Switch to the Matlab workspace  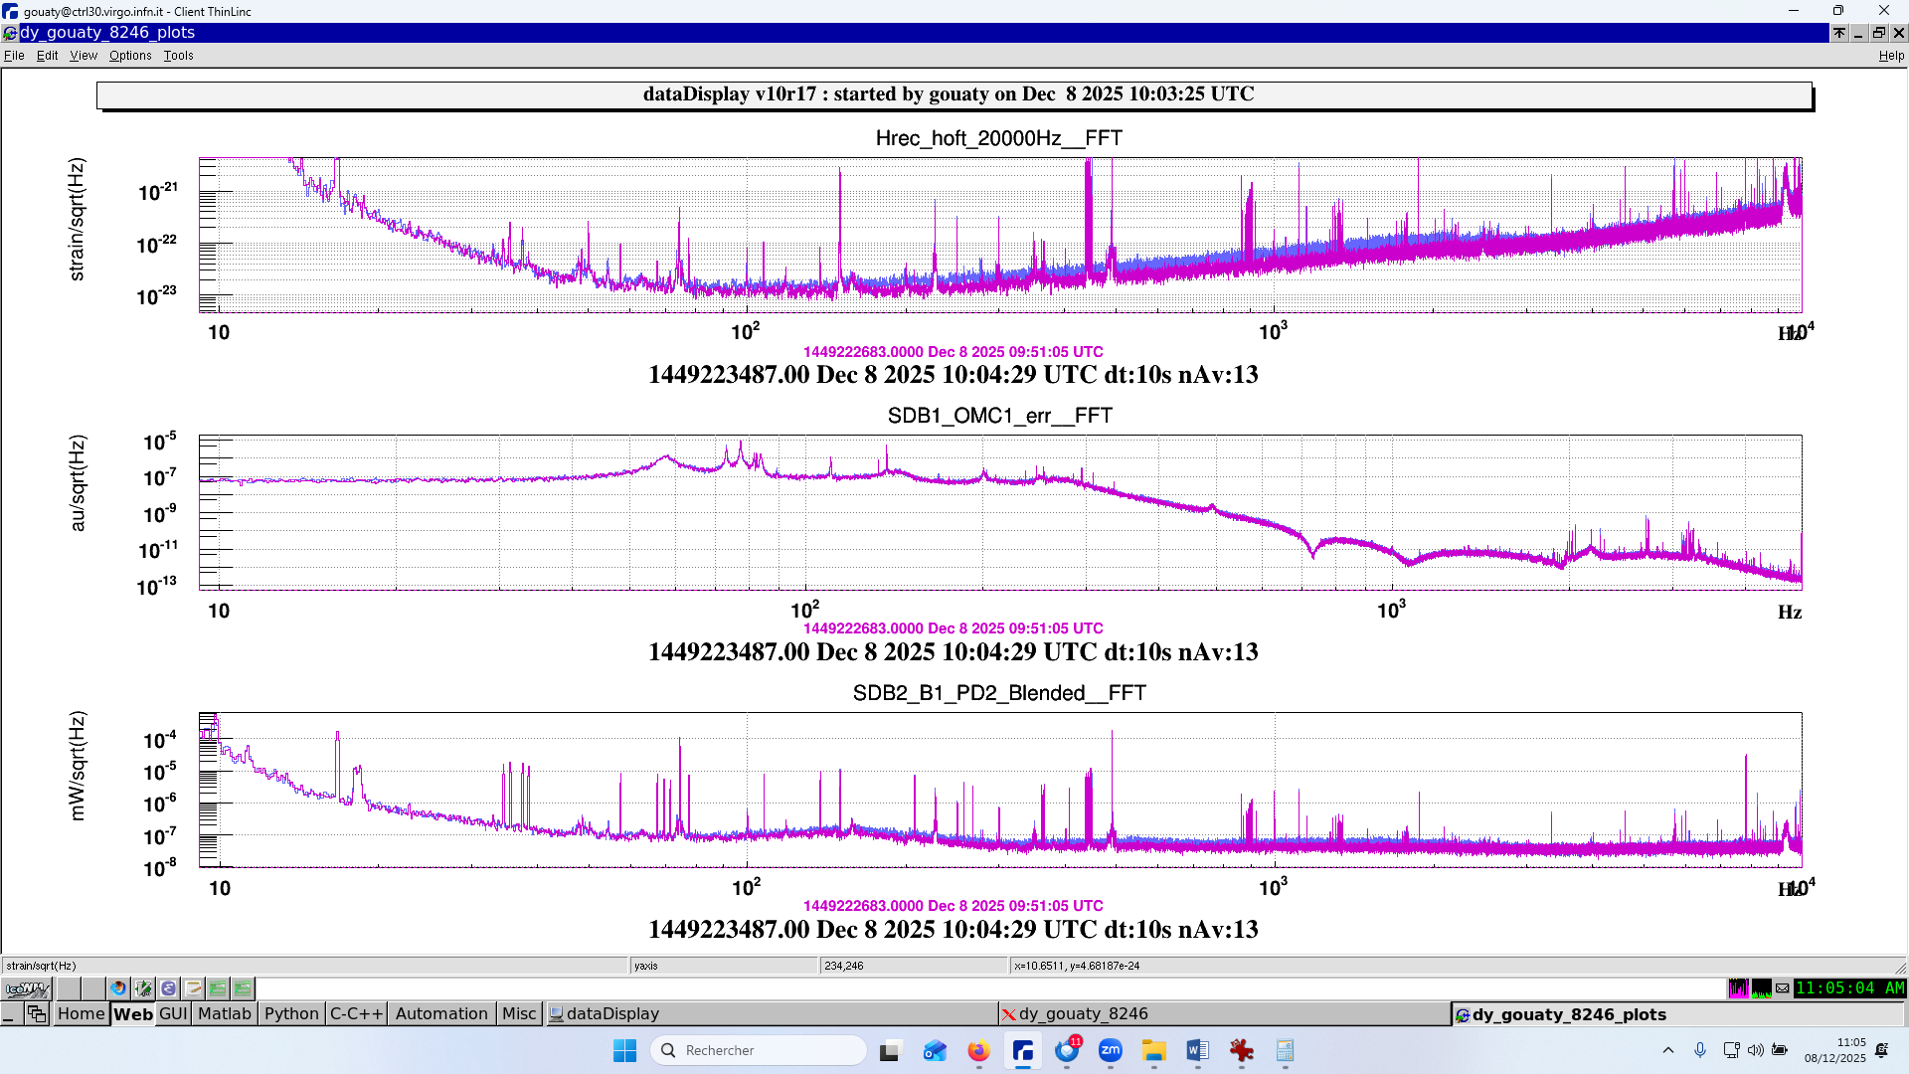pyautogui.click(x=225, y=1014)
